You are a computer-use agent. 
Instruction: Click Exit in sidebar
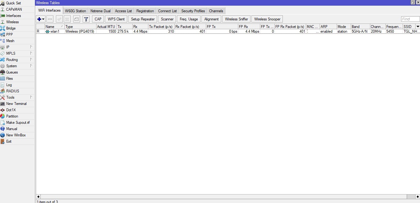coord(9,141)
